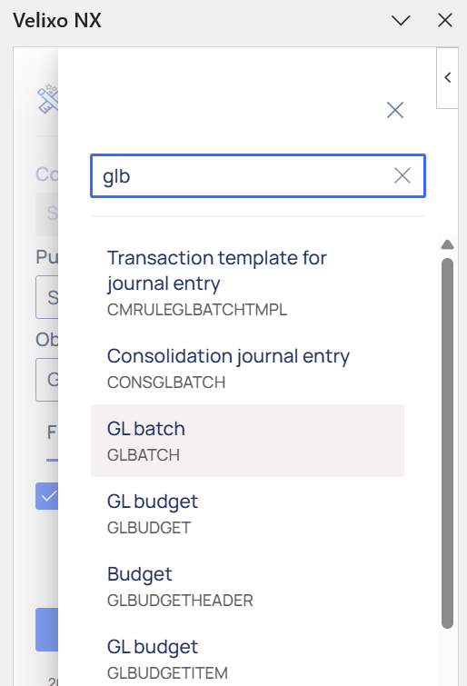Clear the 'glb' search text

click(402, 176)
